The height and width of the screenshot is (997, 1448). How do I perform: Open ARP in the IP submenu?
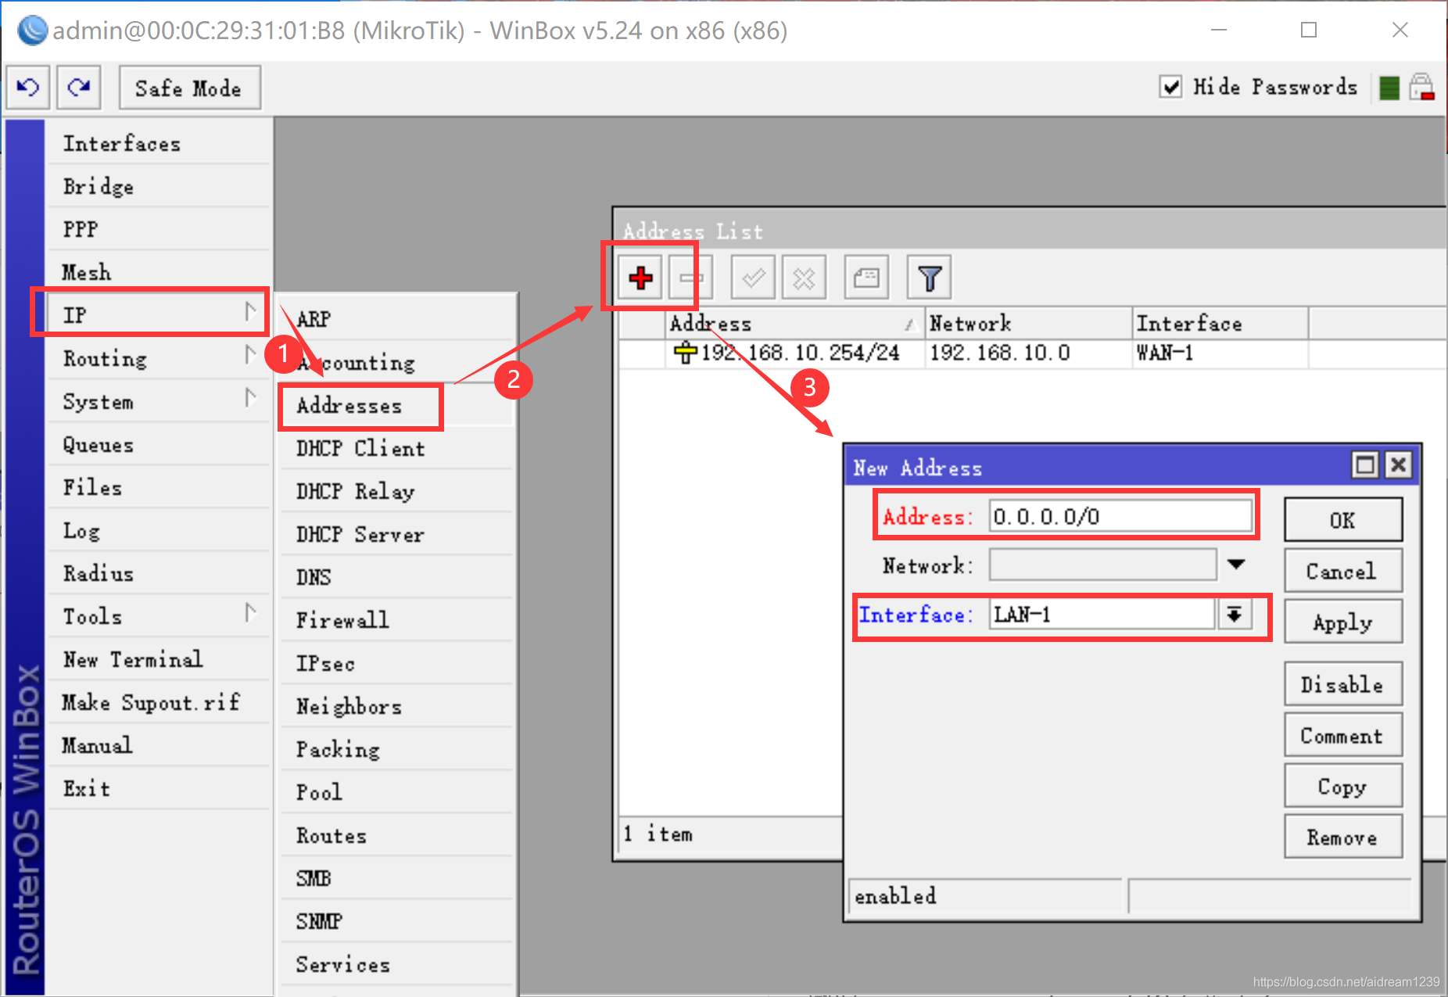point(396,319)
